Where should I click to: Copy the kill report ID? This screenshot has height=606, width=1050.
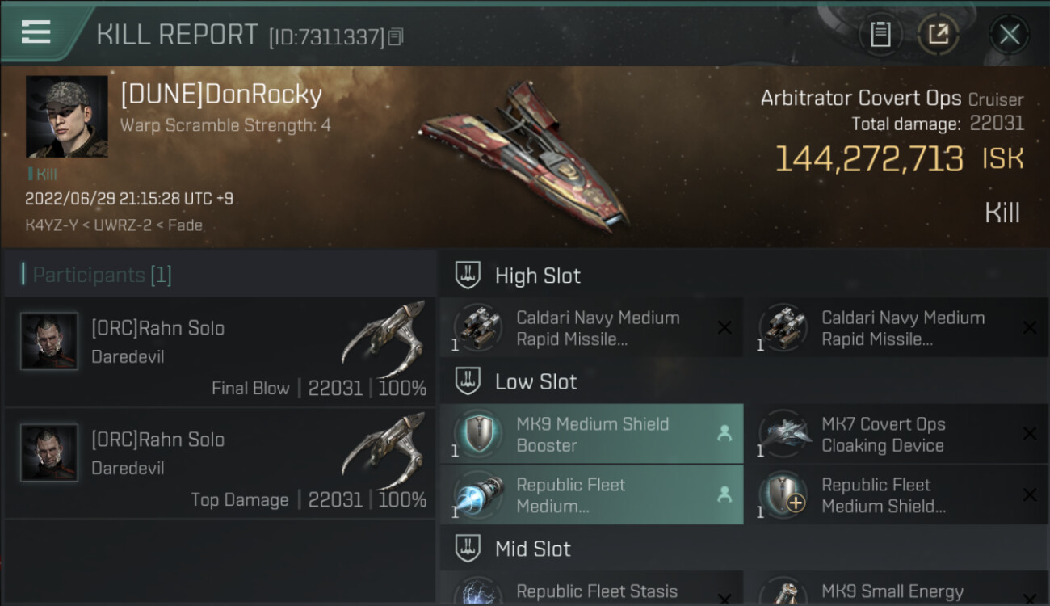pyautogui.click(x=396, y=37)
